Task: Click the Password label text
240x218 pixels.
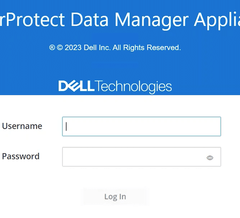Action: tap(21, 156)
